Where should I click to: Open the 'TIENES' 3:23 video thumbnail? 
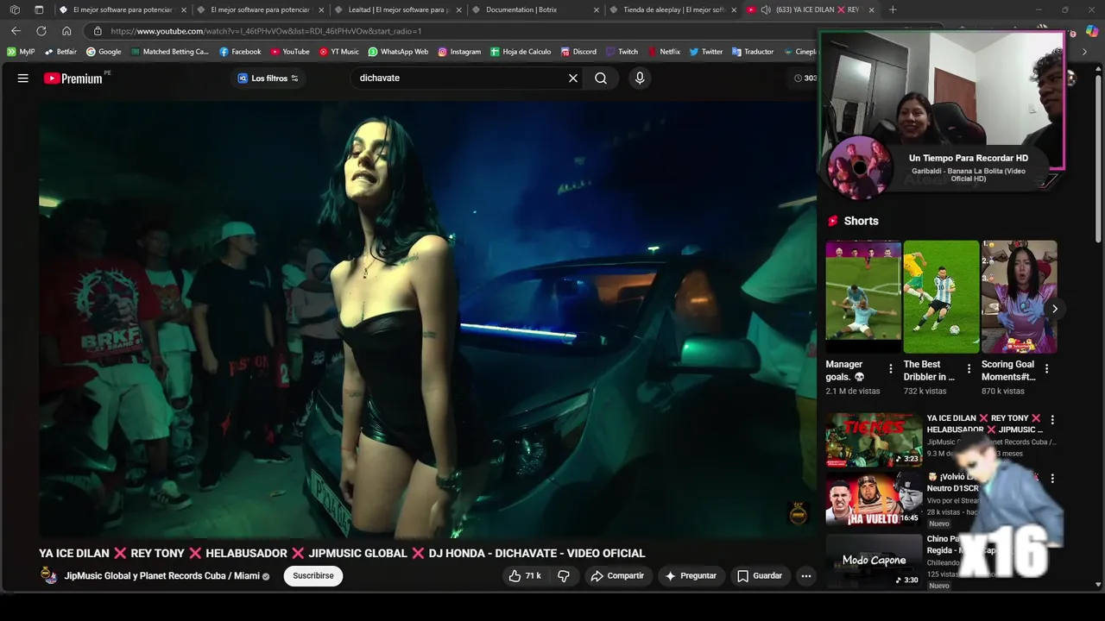[x=874, y=439]
